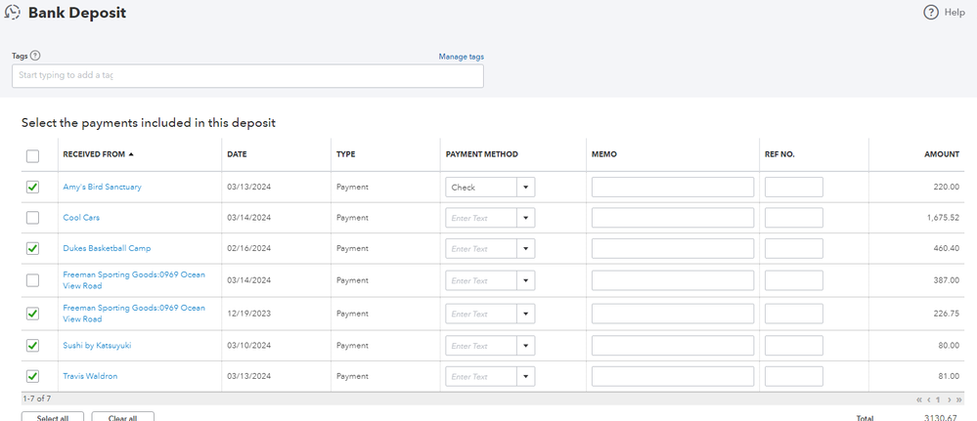
Task: Click the Manage tags link
Action: tap(461, 57)
